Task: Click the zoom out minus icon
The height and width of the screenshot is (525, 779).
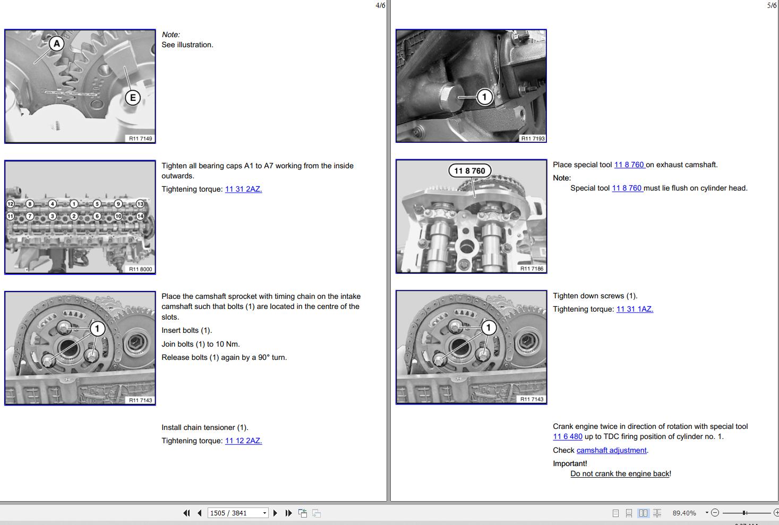Action: pyautogui.click(x=715, y=513)
